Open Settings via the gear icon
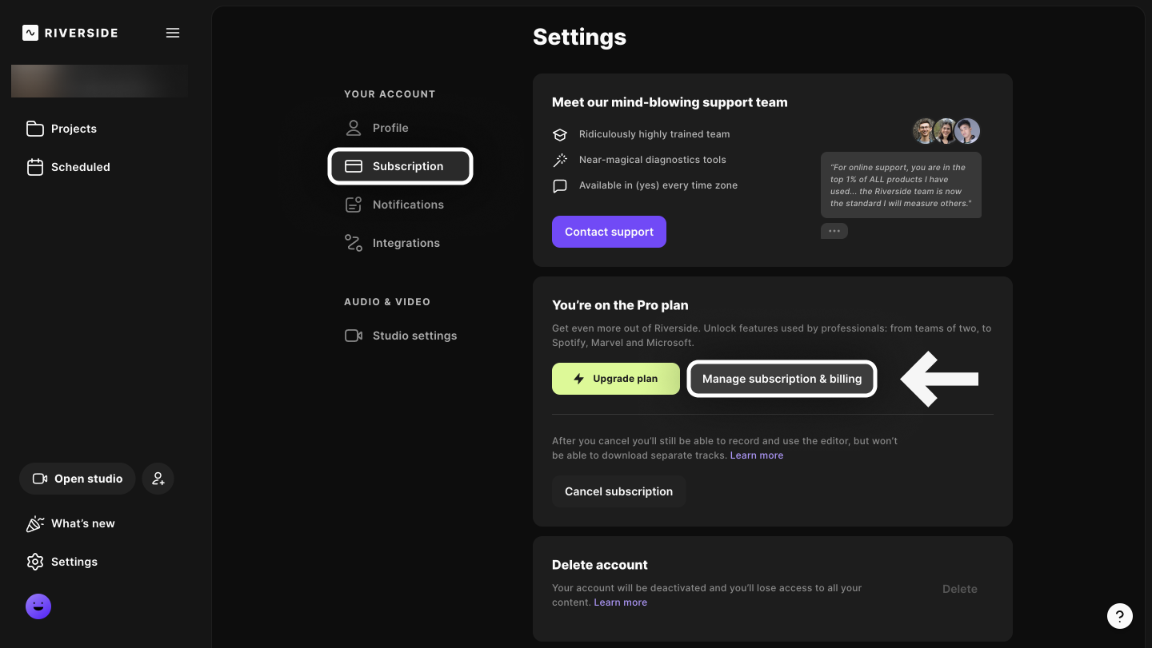 tap(35, 561)
